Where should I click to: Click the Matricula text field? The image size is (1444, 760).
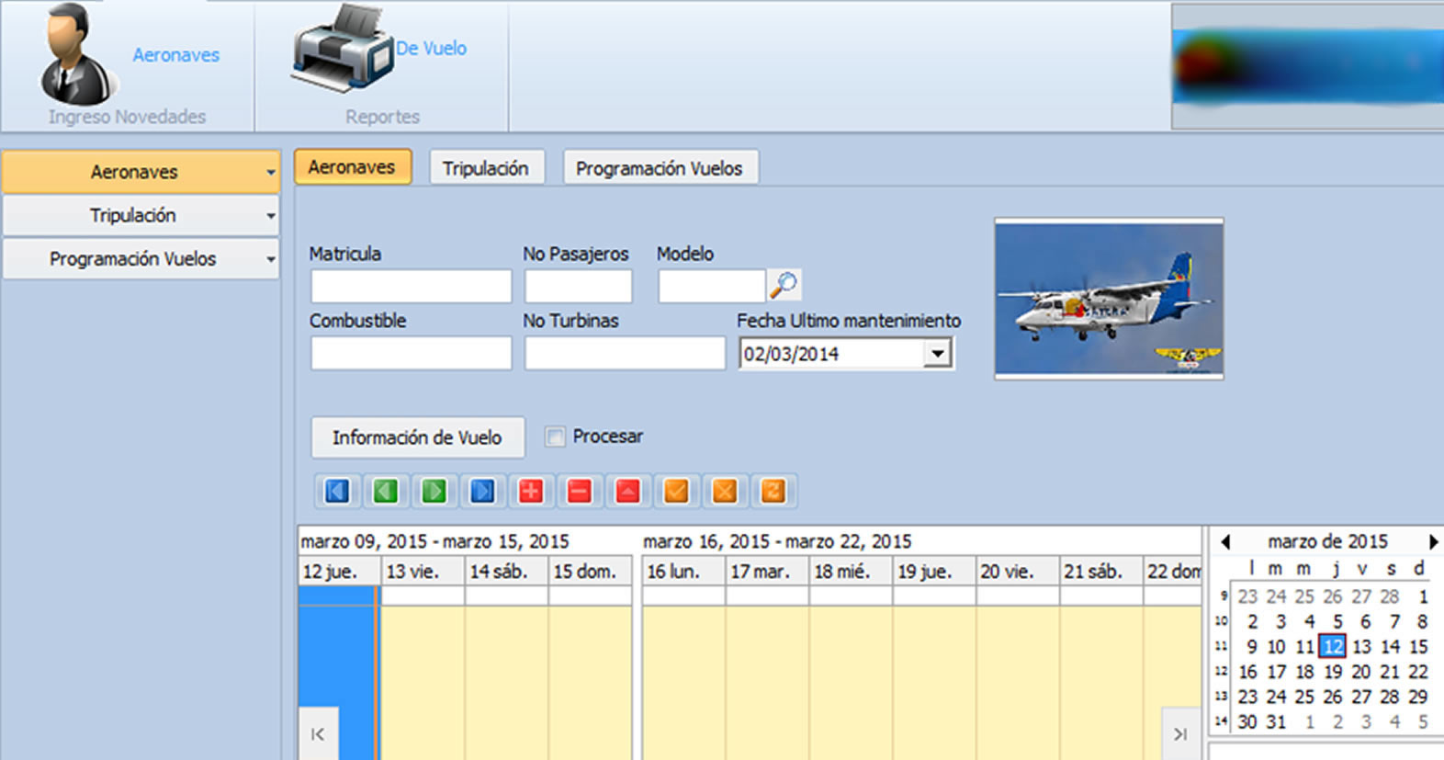[411, 287]
